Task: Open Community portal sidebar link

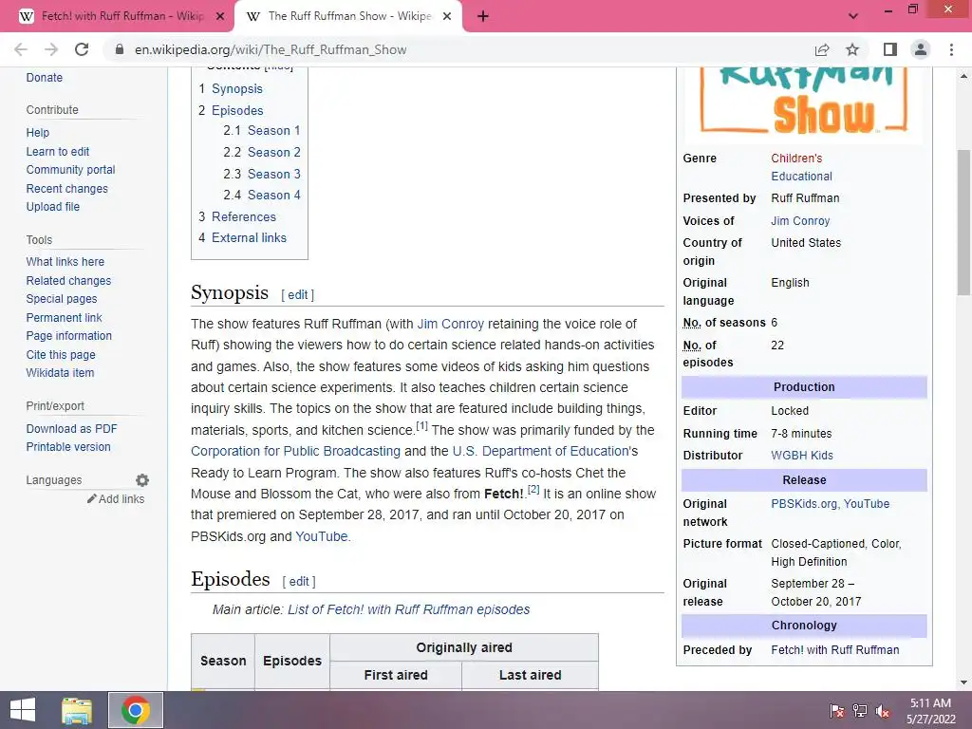Action: 70,170
